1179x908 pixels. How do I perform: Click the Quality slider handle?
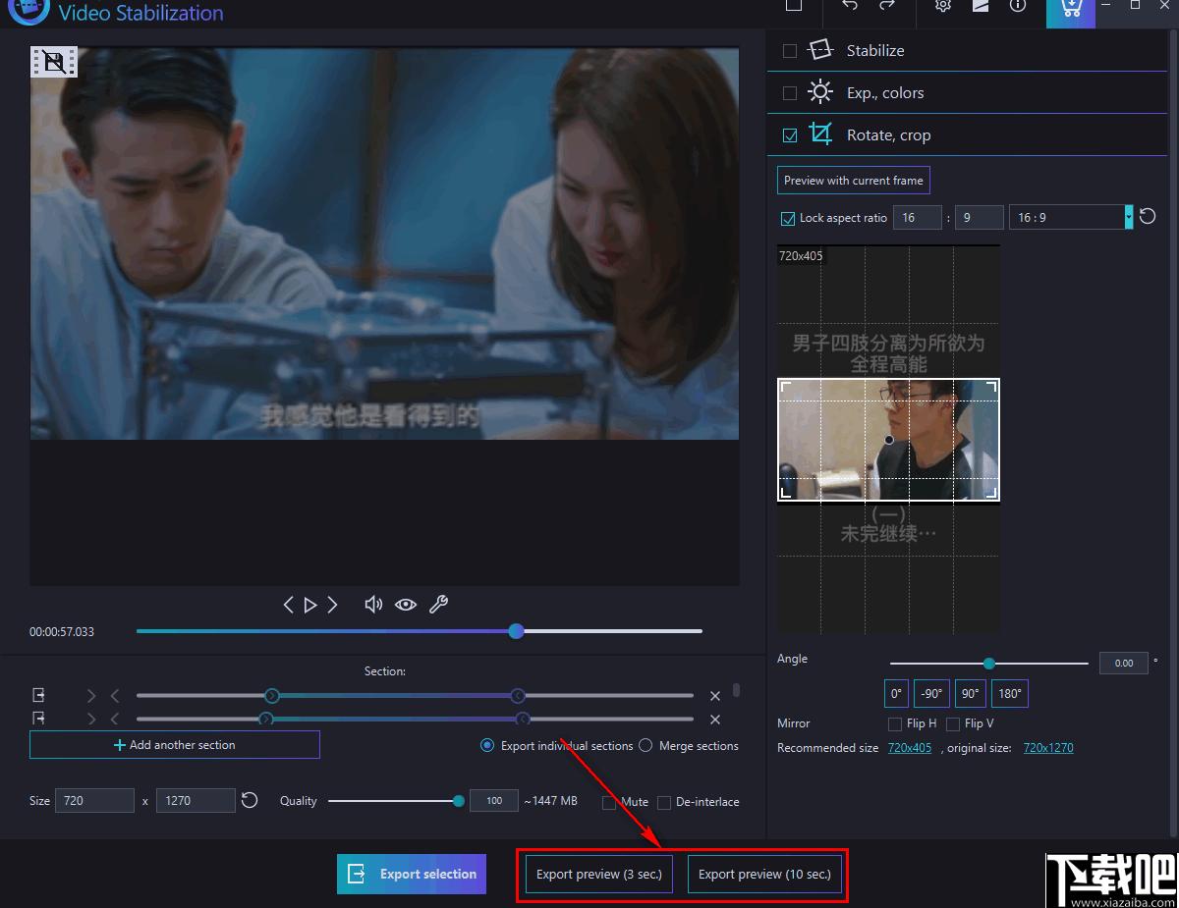(x=459, y=801)
